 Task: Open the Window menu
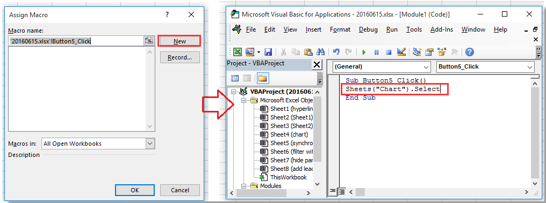(x=473, y=29)
